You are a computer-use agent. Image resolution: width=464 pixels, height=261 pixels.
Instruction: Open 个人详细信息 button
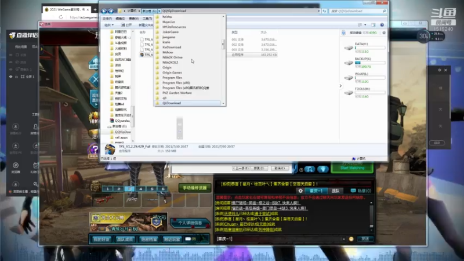tap(190, 223)
